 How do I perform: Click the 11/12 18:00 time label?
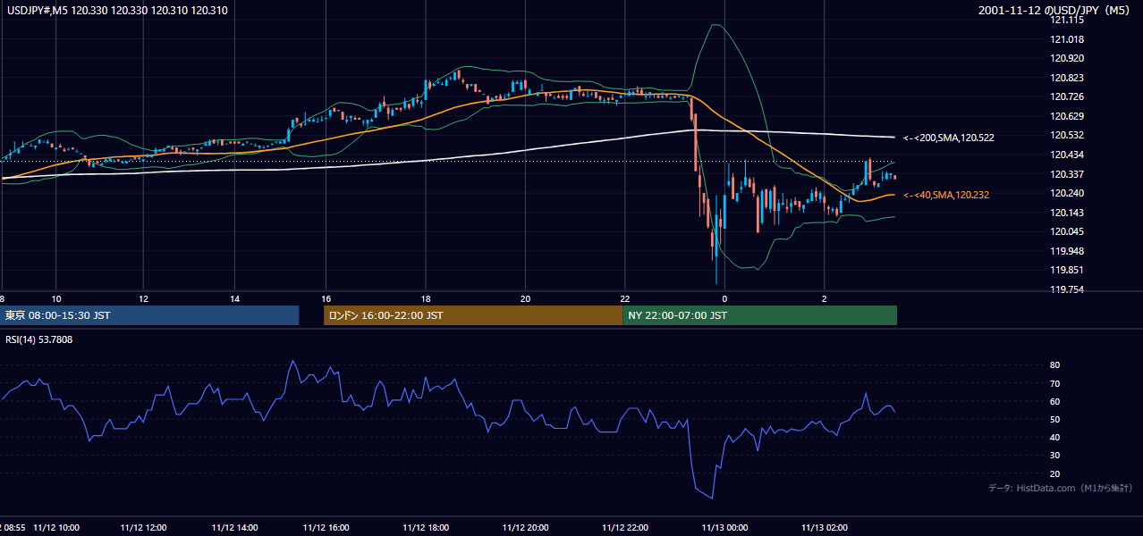[426, 528]
